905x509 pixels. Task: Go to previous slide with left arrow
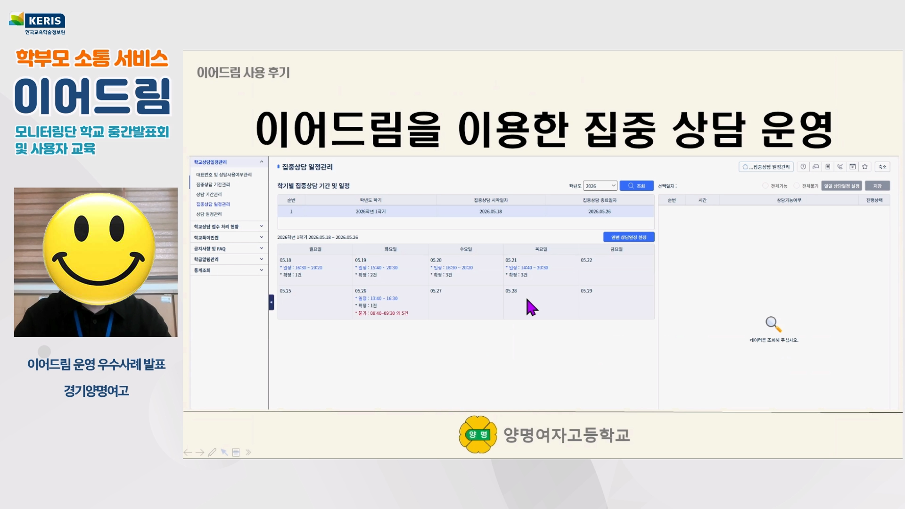point(188,452)
